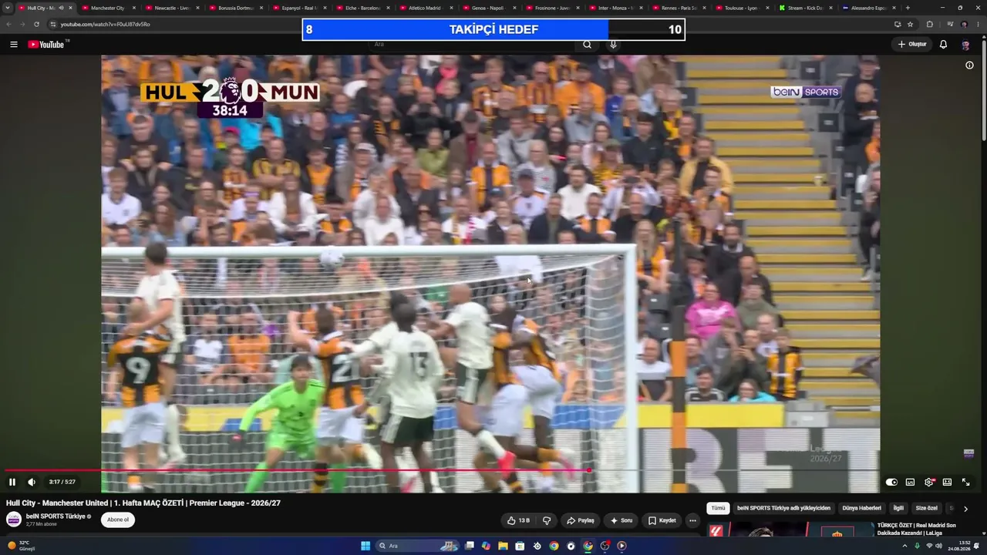Viewport: 987px width, 555px height.
Task: Focus the YouTube search box
Action: (472, 45)
